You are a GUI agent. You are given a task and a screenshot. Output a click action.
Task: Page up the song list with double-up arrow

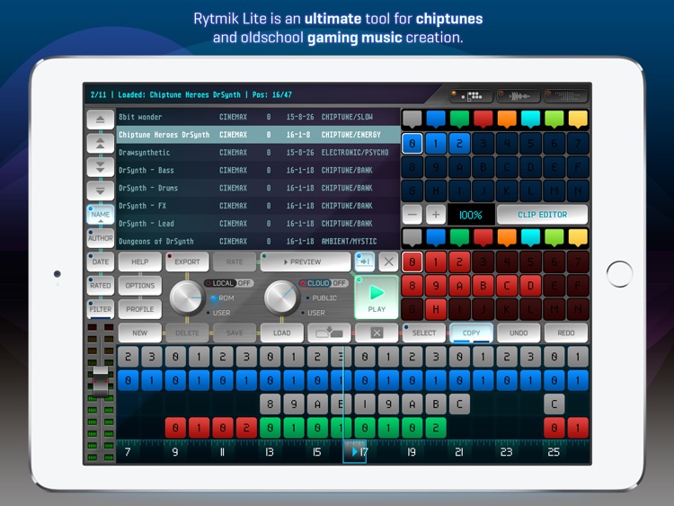point(100,143)
